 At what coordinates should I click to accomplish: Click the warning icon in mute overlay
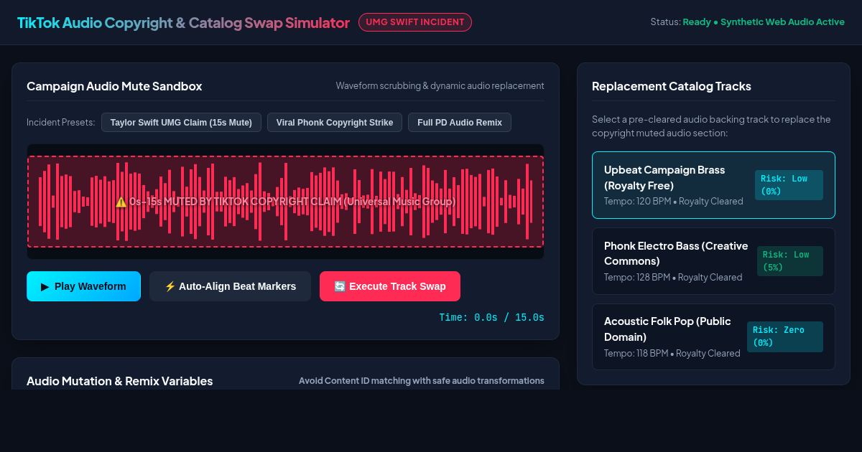121,202
